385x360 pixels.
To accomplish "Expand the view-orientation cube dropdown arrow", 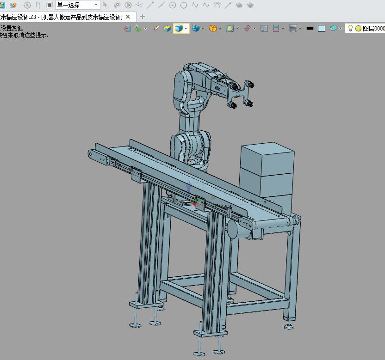I will [x=203, y=29].
